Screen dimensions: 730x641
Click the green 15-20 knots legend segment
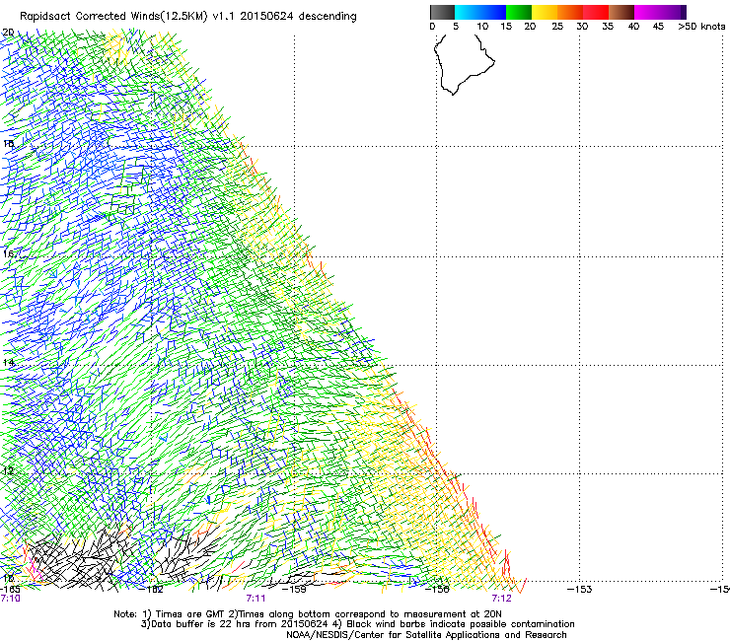click(x=519, y=12)
